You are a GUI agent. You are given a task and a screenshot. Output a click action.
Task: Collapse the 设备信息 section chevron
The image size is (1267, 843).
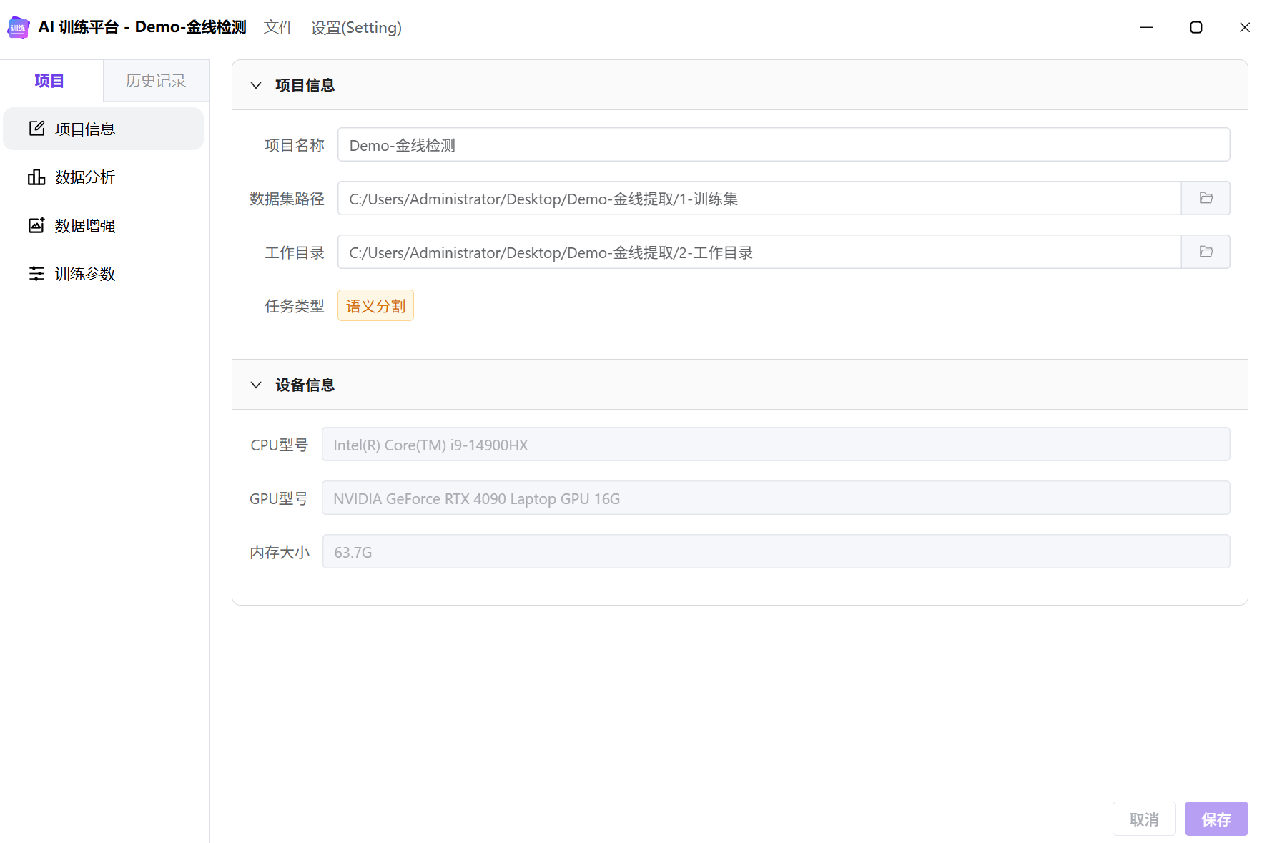click(x=256, y=385)
